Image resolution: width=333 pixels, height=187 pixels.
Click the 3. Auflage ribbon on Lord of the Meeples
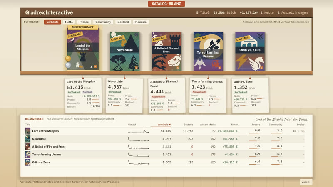[75, 35]
